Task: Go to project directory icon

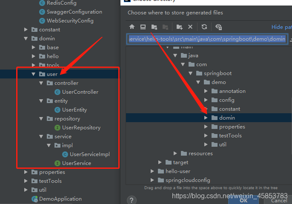Action: 154,27
